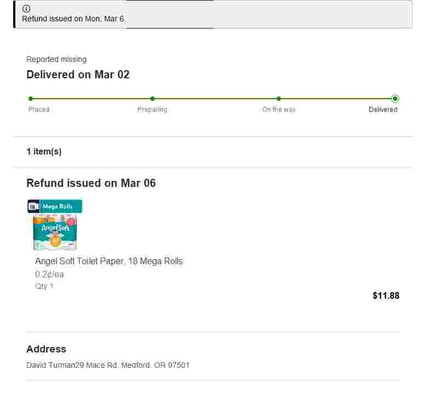Click the On the way step dot
Viewport: 439px width, 416px height.
(279, 99)
